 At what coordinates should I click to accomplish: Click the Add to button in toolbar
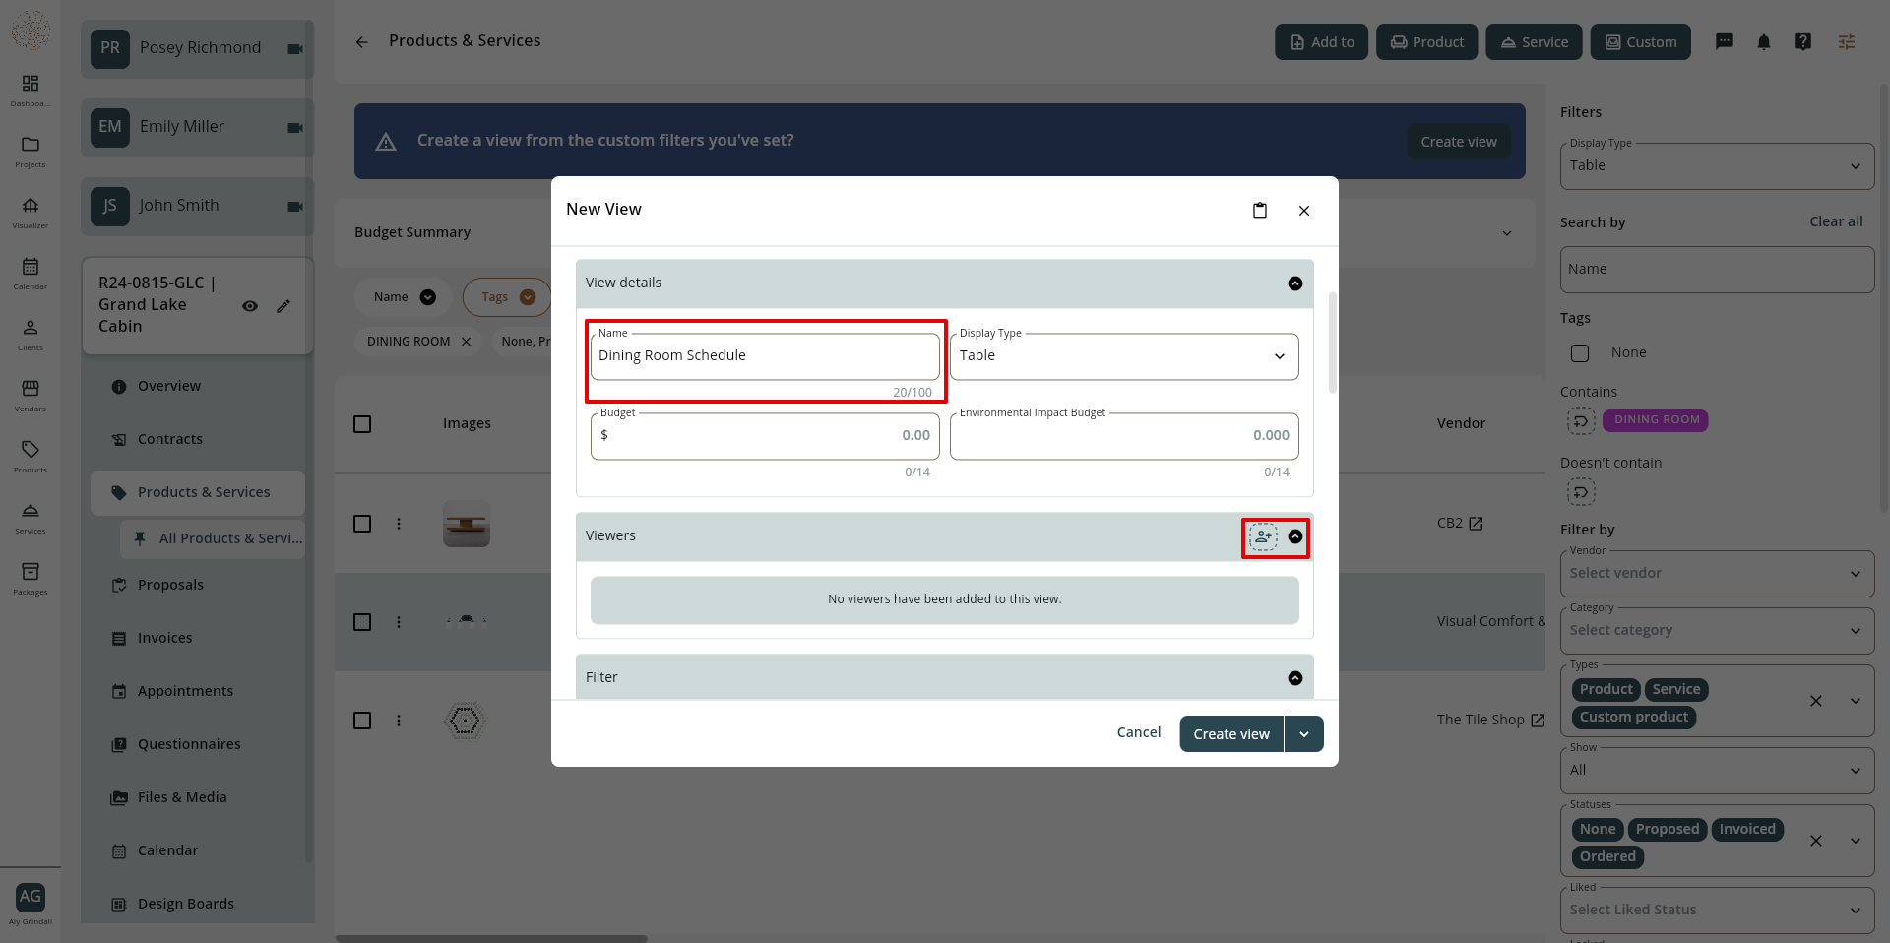click(x=1321, y=42)
